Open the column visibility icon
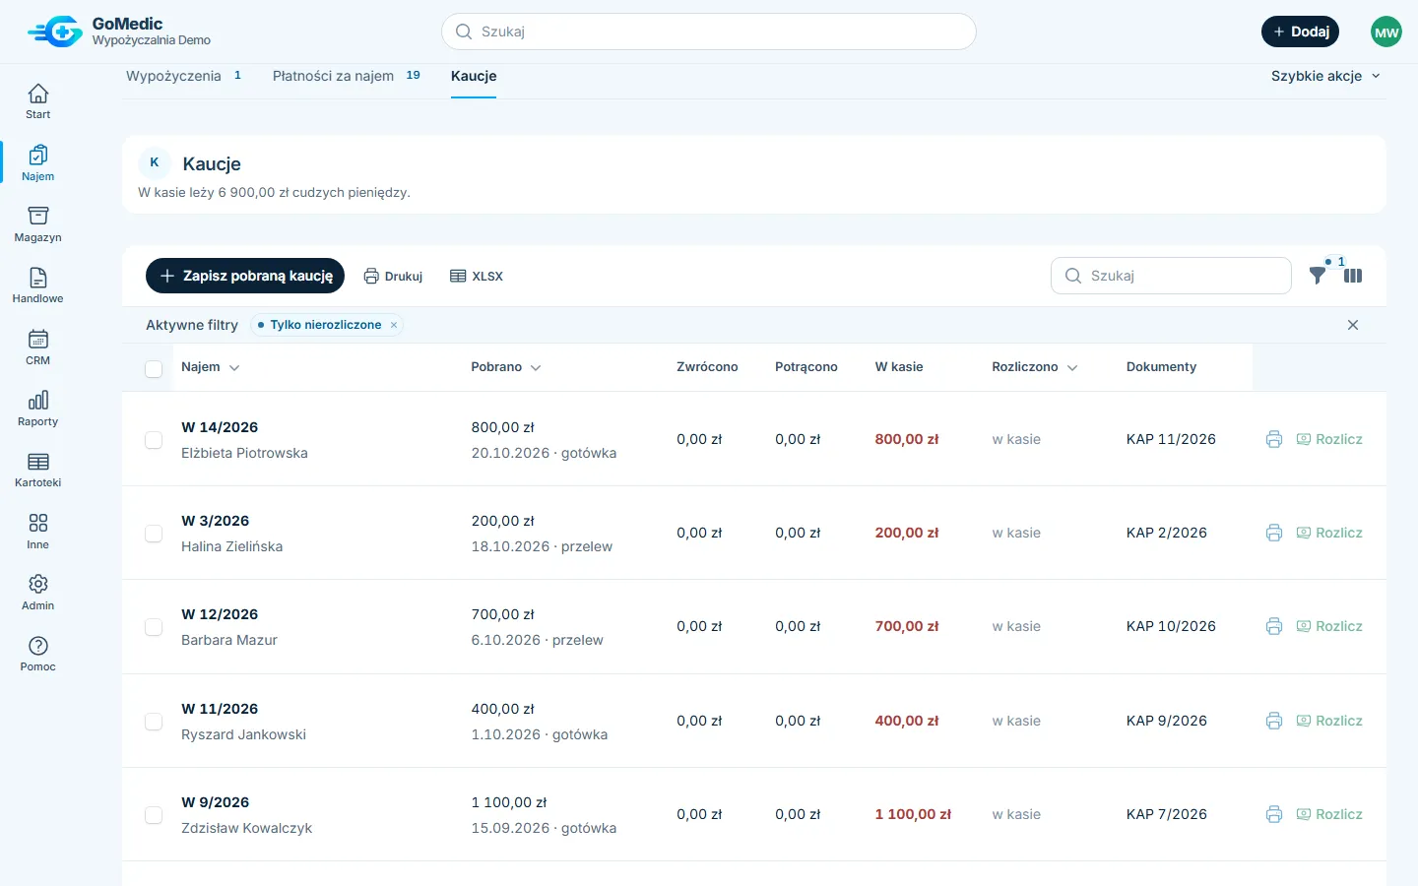Image resolution: width=1418 pixels, height=886 pixels. (1353, 276)
